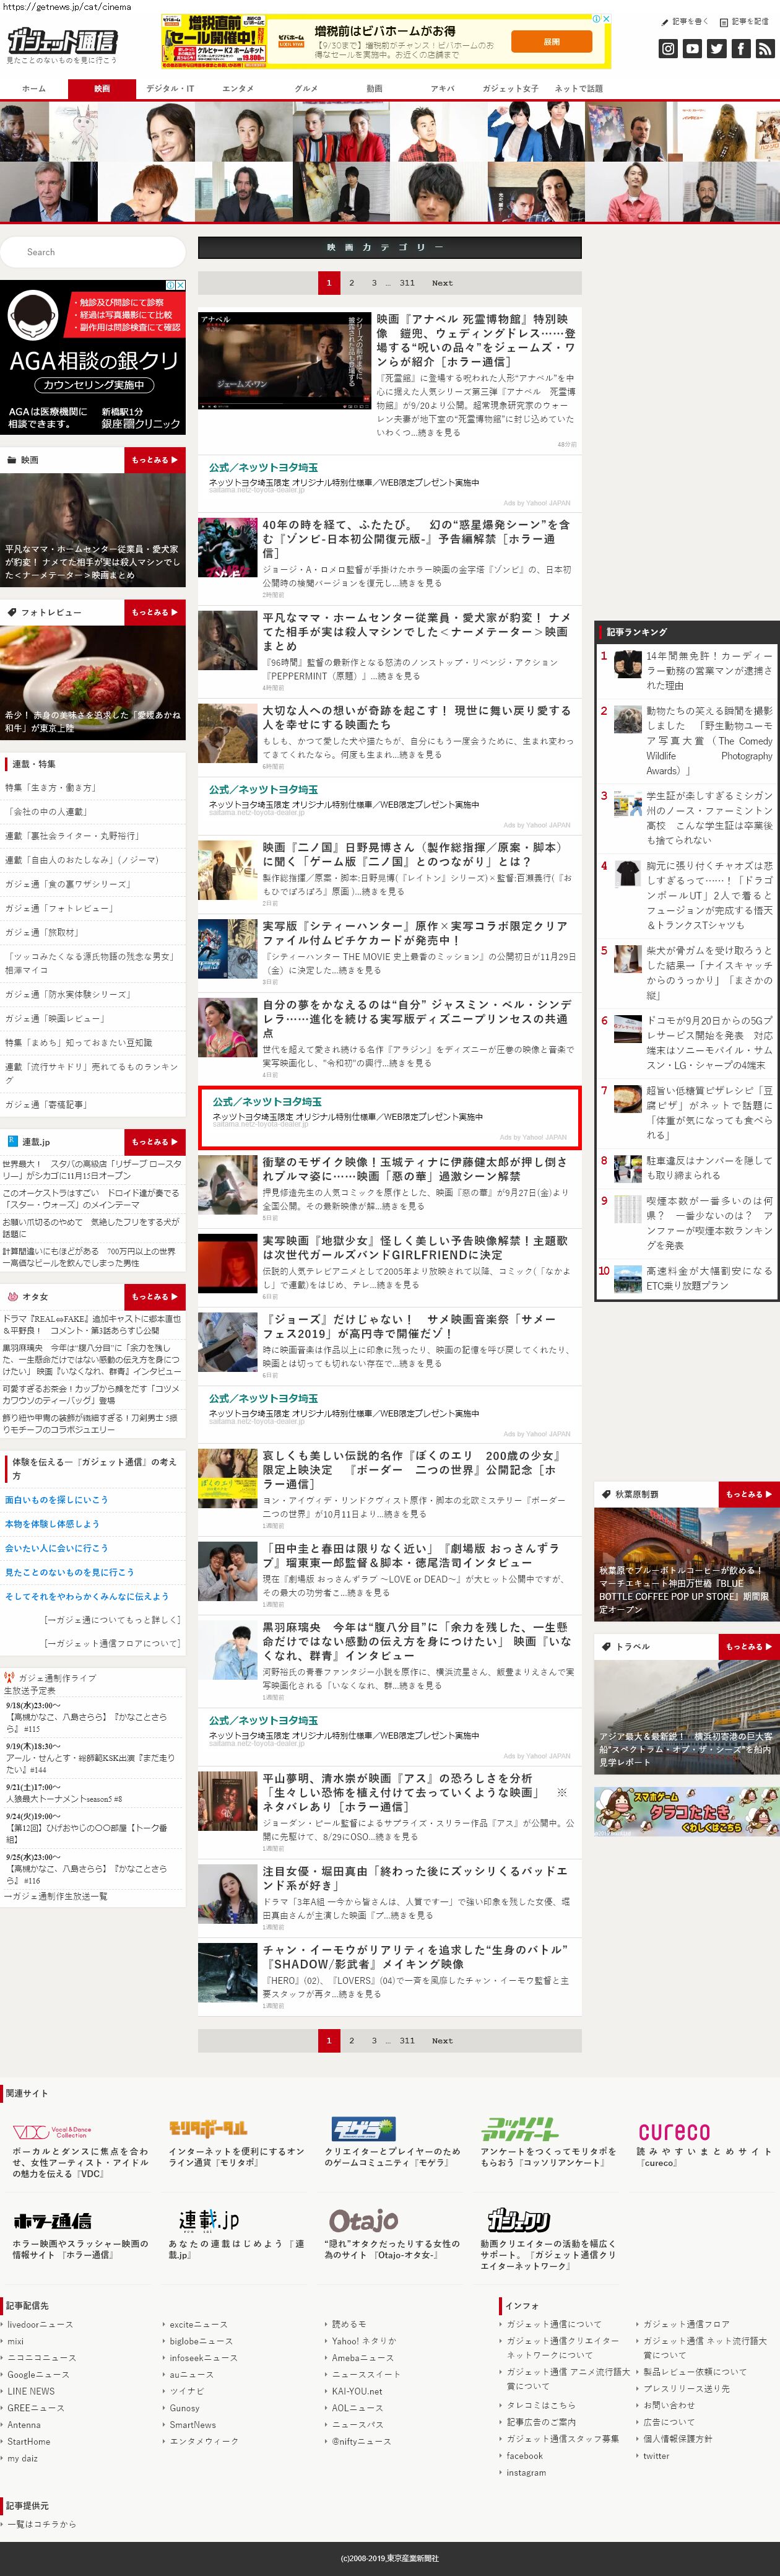Click Next in the top pagination
780x2576 pixels.
(x=442, y=283)
